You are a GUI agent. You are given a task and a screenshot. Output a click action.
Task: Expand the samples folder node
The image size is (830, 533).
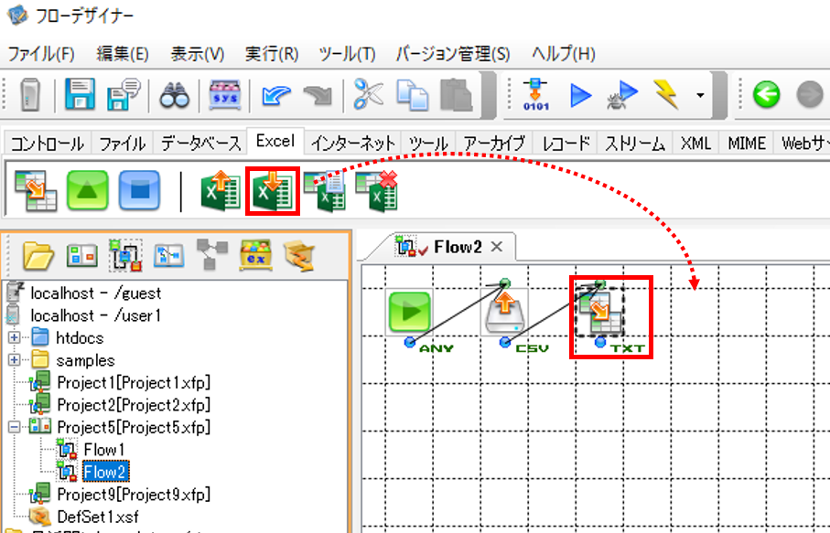15,360
